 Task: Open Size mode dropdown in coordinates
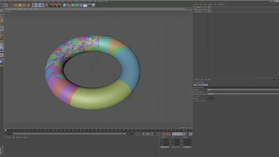176,147
